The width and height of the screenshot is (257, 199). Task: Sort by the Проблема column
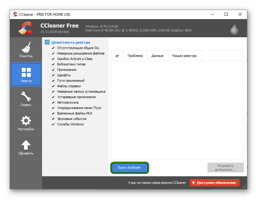click(x=135, y=56)
